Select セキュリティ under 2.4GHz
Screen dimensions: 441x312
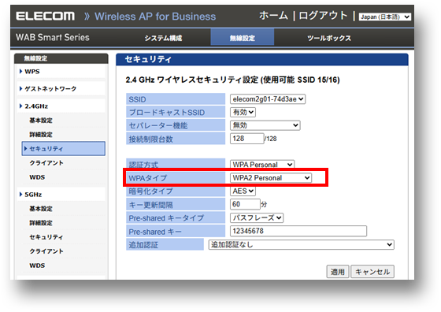click(x=64, y=149)
